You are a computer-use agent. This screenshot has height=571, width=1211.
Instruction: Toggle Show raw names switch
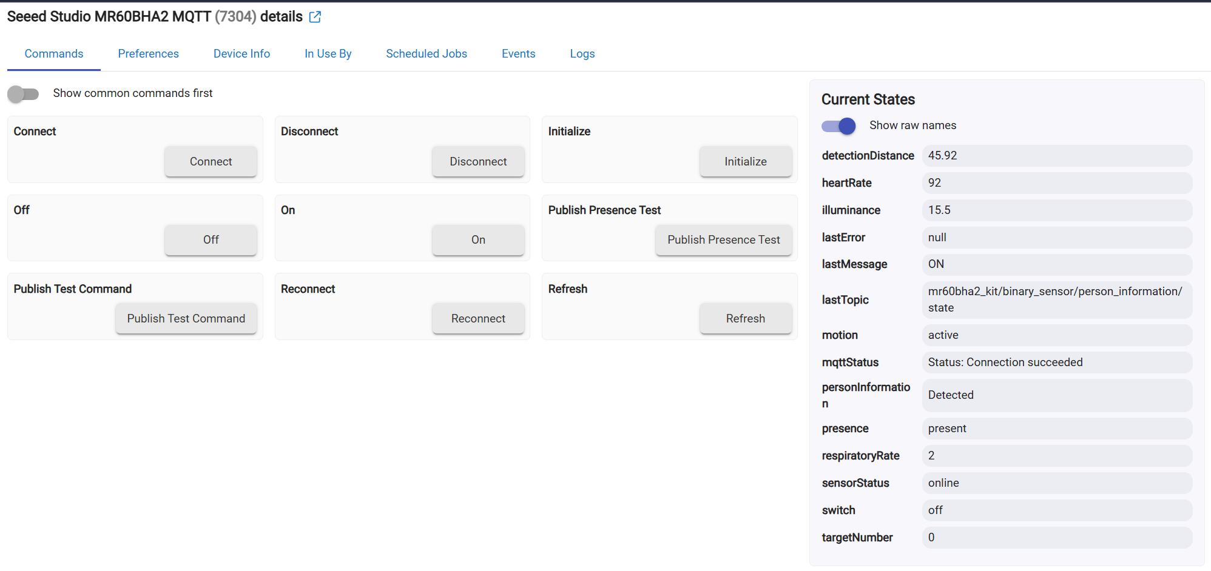click(x=838, y=126)
